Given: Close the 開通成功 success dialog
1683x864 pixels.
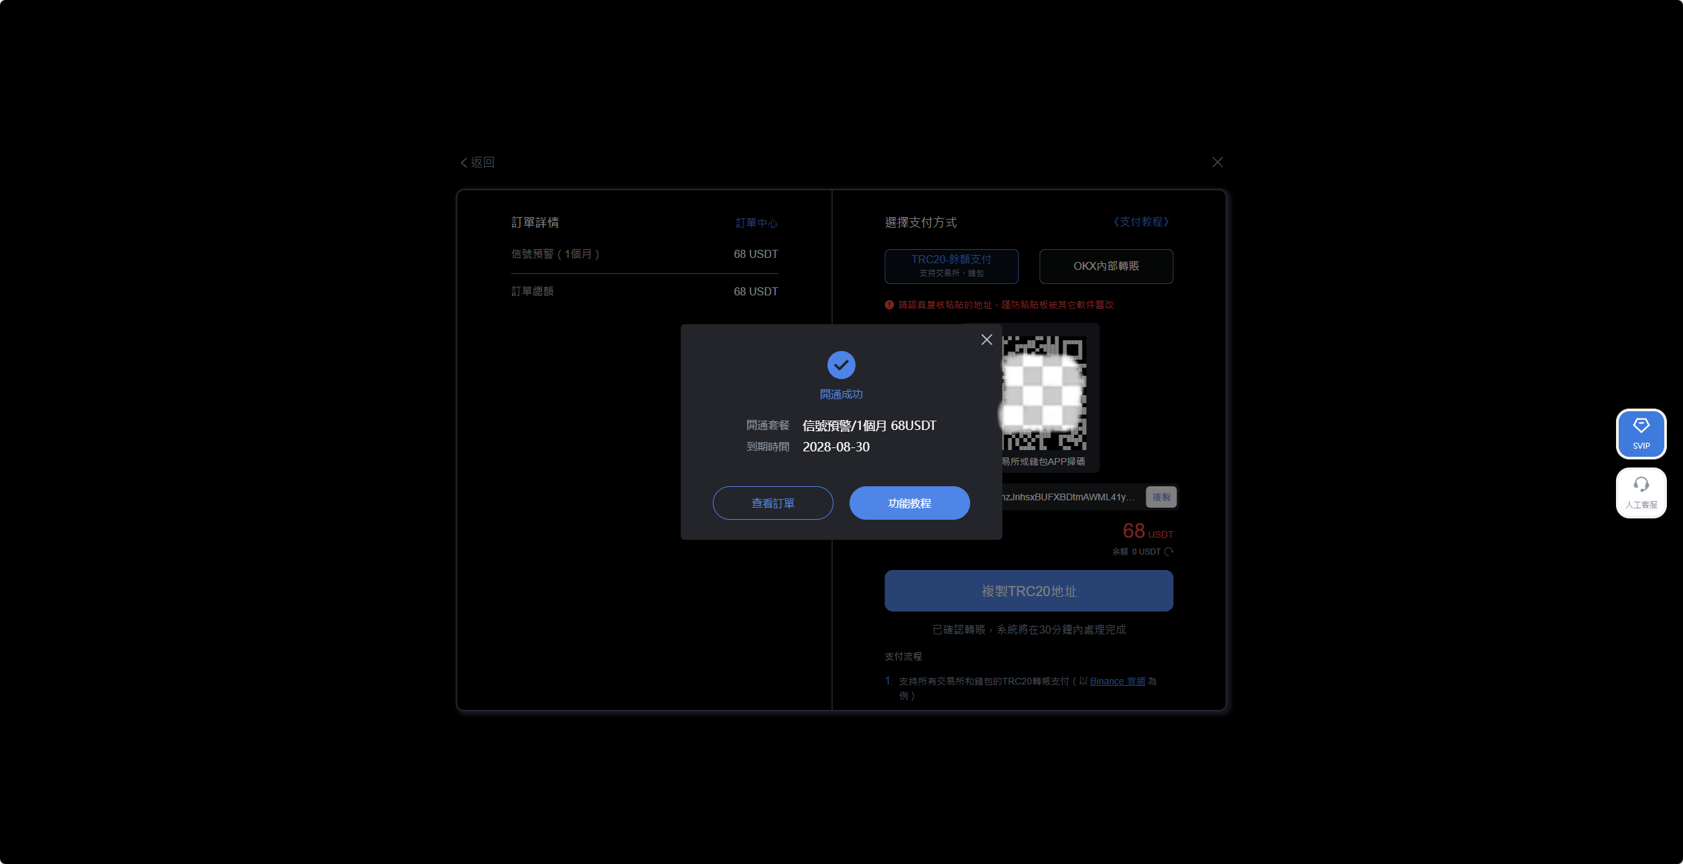Looking at the screenshot, I should pyautogui.click(x=986, y=340).
